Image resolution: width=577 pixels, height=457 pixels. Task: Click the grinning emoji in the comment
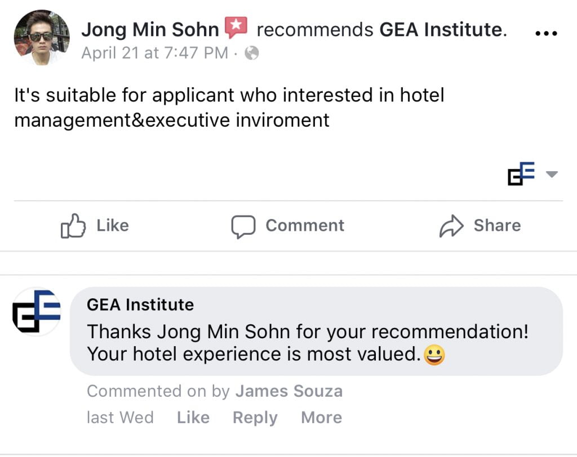point(434,355)
